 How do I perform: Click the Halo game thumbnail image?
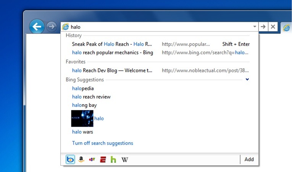[82, 118]
